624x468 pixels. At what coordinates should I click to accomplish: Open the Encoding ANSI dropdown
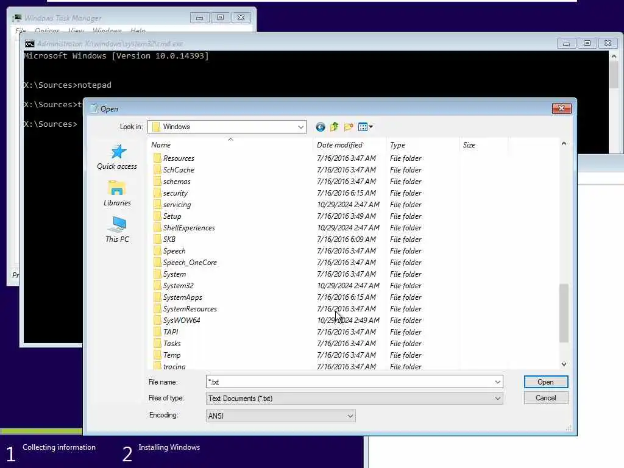click(x=280, y=416)
